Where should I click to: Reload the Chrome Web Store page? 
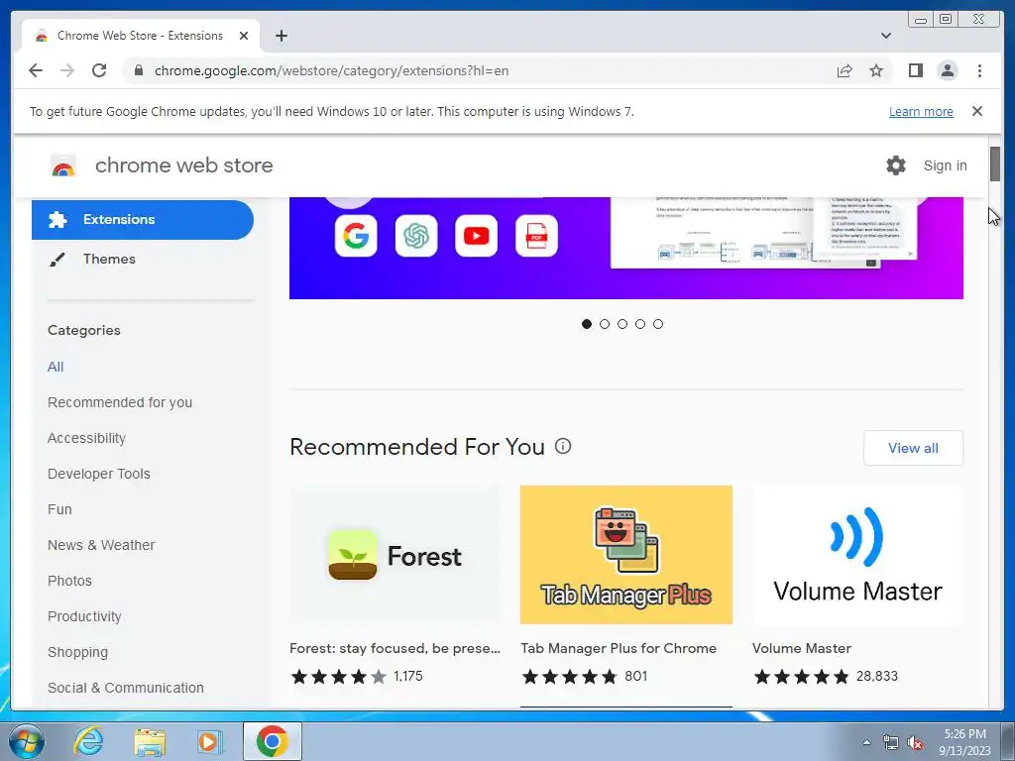(x=99, y=70)
